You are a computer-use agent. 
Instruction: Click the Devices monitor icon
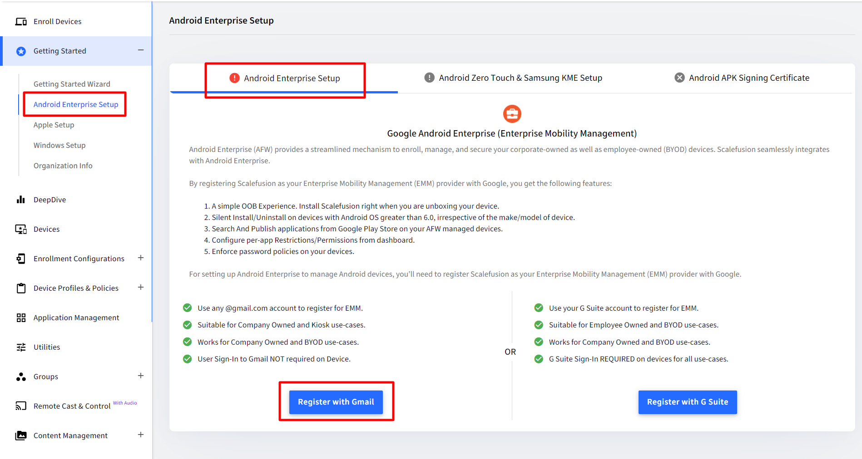tap(21, 229)
